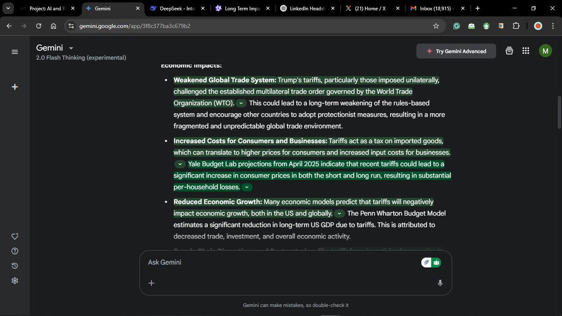562x316 pixels.
Task: Open the green robot extension in browser toolbar
Action: 487,26
